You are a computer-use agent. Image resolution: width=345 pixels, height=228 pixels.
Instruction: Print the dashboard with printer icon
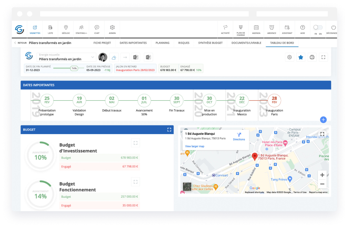[312, 57]
